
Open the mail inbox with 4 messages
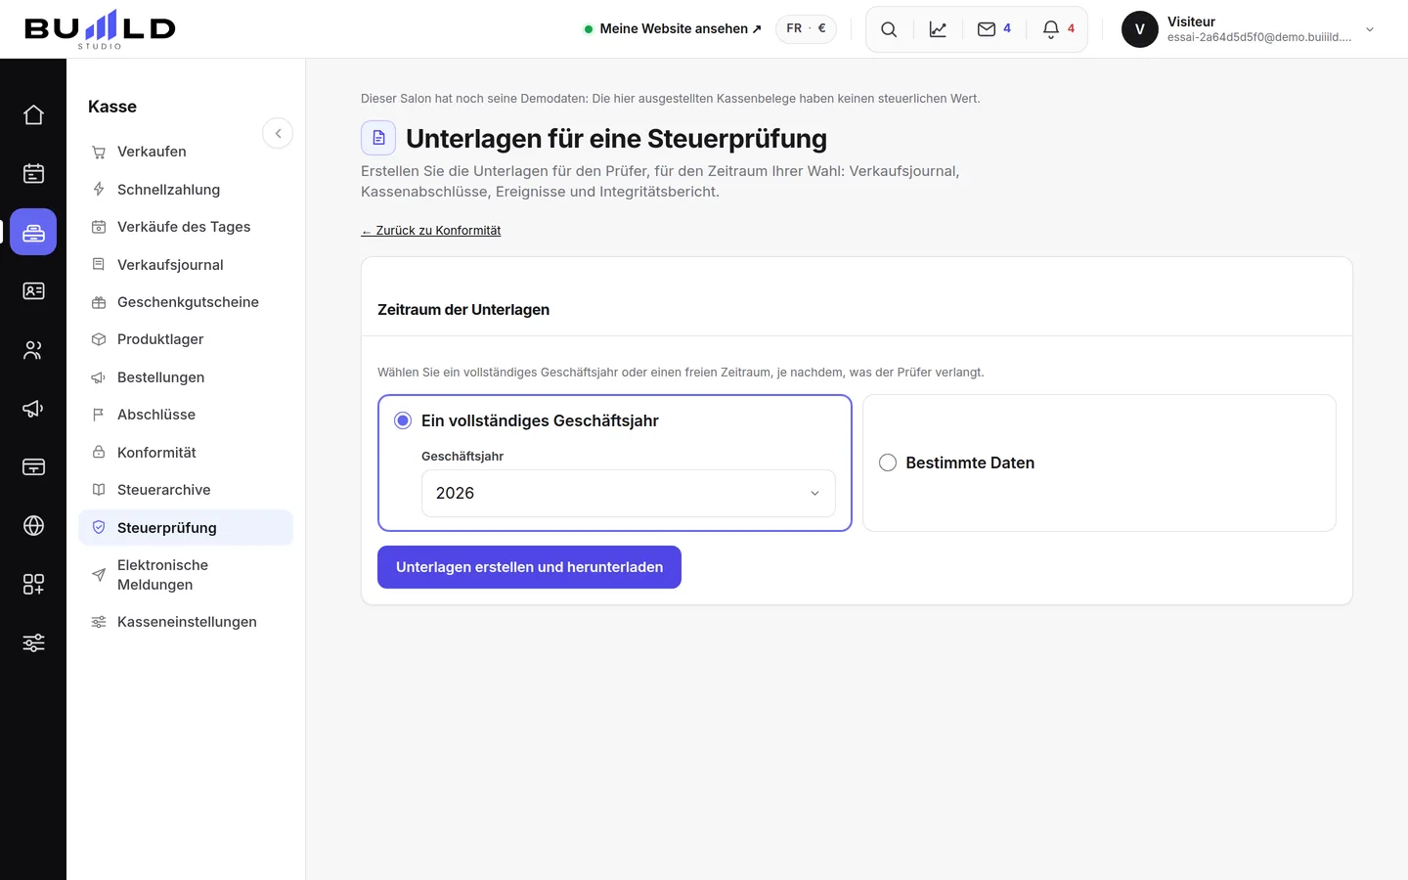point(994,29)
